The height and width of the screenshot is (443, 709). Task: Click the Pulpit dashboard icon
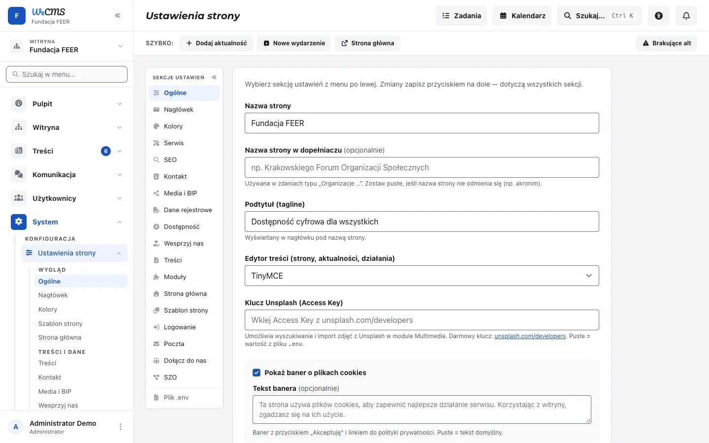click(19, 103)
